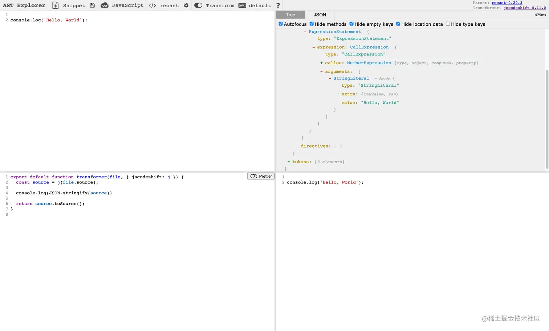Viewport: 549px width, 331px height.
Task: Open parser settings gear icon
Action: click(186, 5)
